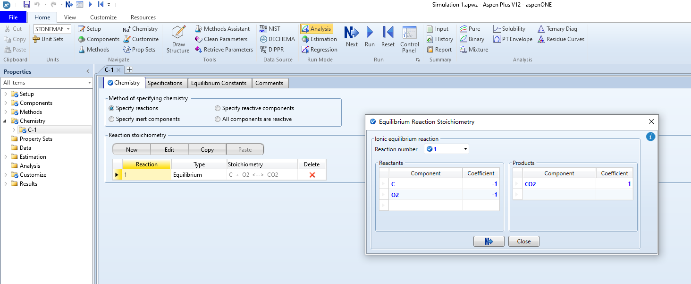
Task: Open the Customize ribbon tab
Action: [103, 17]
